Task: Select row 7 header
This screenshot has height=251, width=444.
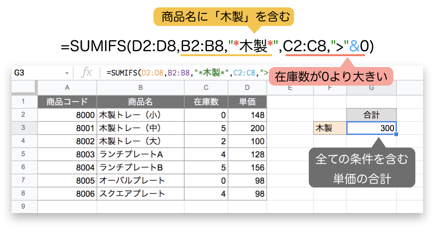Action: [23, 180]
